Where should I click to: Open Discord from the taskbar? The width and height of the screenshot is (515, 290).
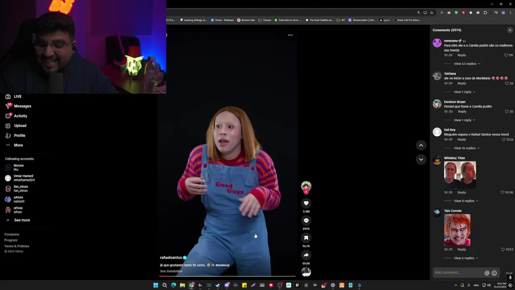[227, 285]
